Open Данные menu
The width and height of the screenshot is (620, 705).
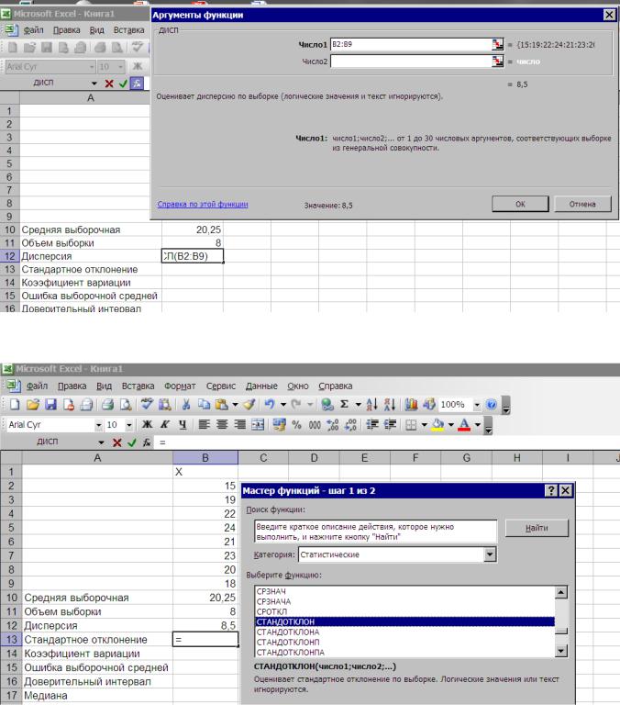click(261, 386)
